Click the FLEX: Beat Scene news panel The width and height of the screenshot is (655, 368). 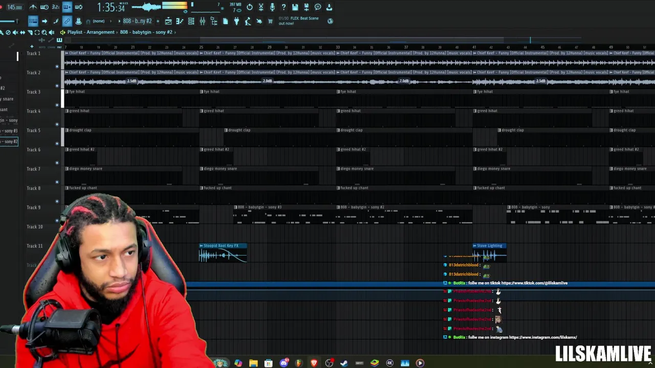click(x=299, y=21)
